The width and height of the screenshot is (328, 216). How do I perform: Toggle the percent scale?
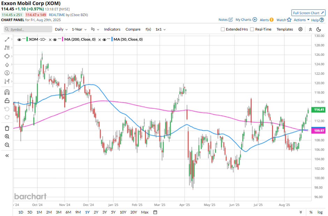(311, 212)
